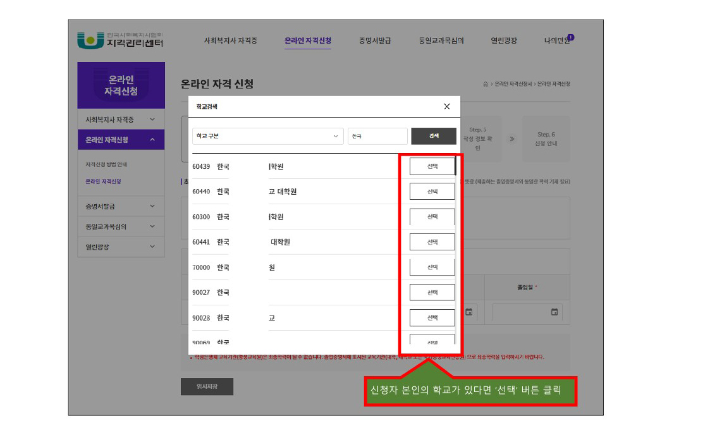Click the 학교검색 dialog title
Image resolution: width=710 pixels, height=435 pixels.
(207, 107)
